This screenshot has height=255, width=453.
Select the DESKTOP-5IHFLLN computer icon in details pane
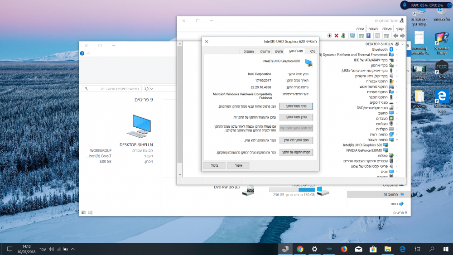pyautogui.click(x=139, y=126)
